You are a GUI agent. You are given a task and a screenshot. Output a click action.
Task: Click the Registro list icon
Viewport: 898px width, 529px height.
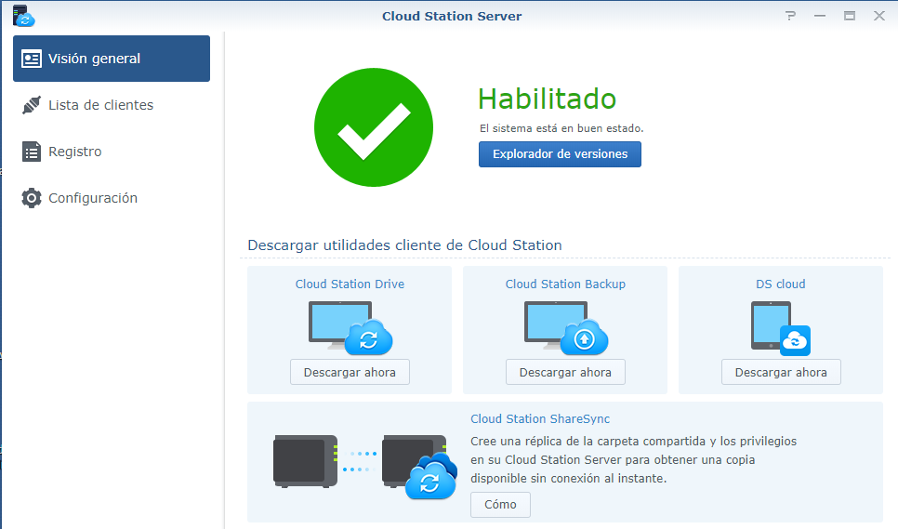32,152
